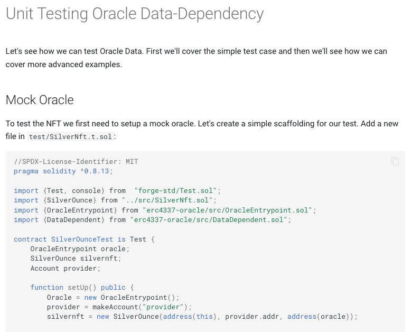Click the OracleEntrypoint.sol import path string
Image resolution: width=411 pixels, height=332 pixels.
pos(229,210)
